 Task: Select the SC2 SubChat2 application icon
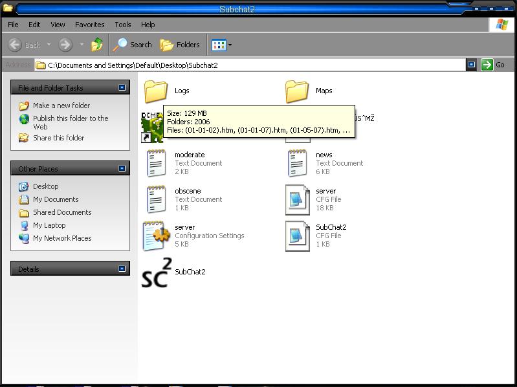tap(157, 272)
